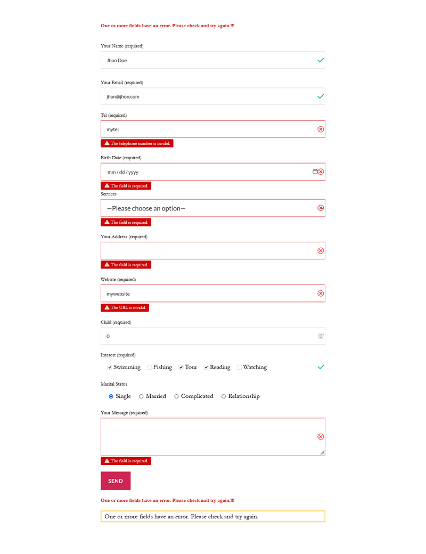426x554 pixels.
Task: Open the Services dropdown menu
Action: pyautogui.click(x=208, y=208)
